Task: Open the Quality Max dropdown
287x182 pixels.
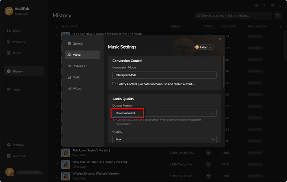Action: (164, 139)
